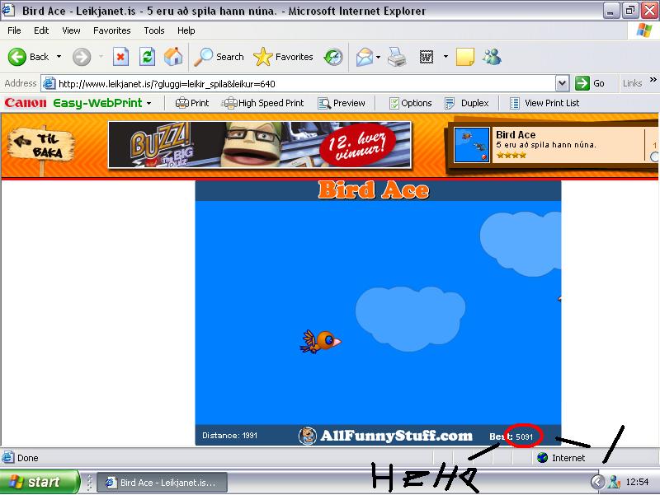
Task: Open the File menu
Action: 14,30
